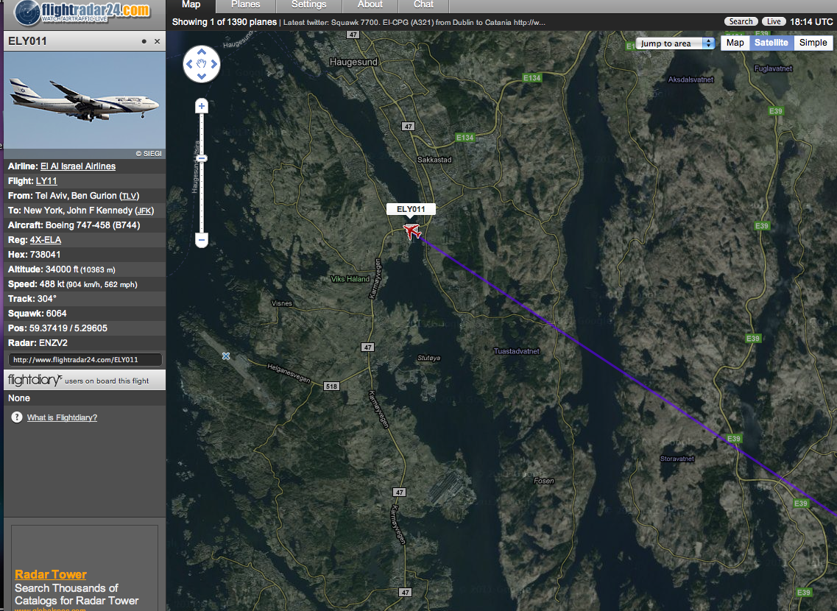
Task: Open the Jump to area dropdown
Action: coord(675,43)
